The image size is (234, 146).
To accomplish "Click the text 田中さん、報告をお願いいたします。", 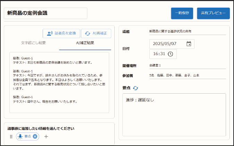I will (52, 102).
